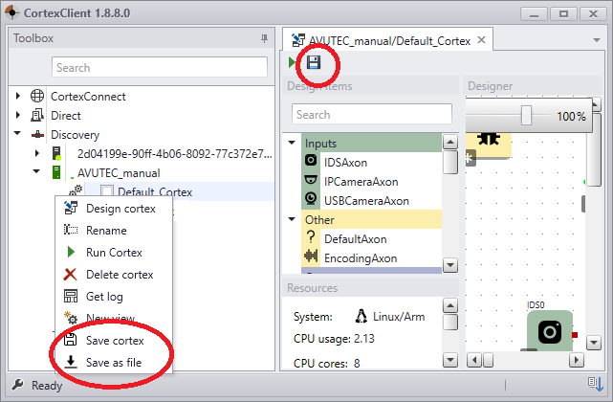Image resolution: width=613 pixels, height=402 pixels.
Task: Click the AVUTEC_manual tab designer icon
Action: point(298,40)
